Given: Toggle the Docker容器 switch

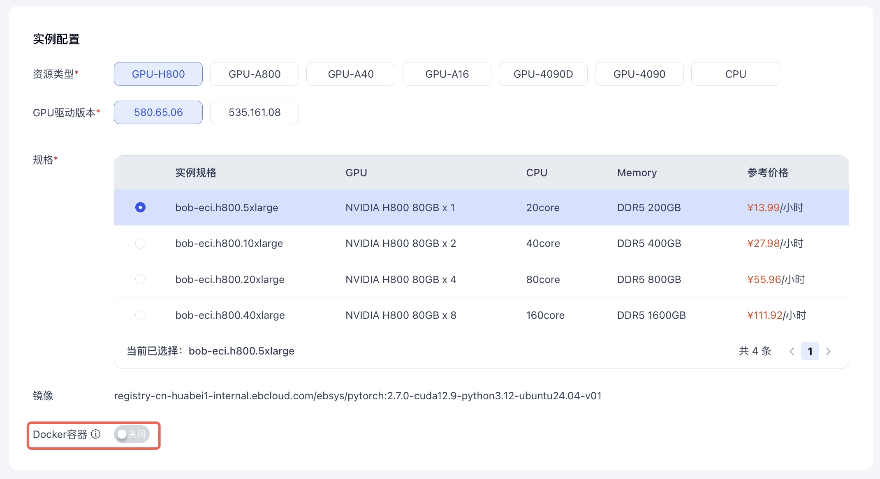Looking at the screenshot, I should pyautogui.click(x=132, y=434).
